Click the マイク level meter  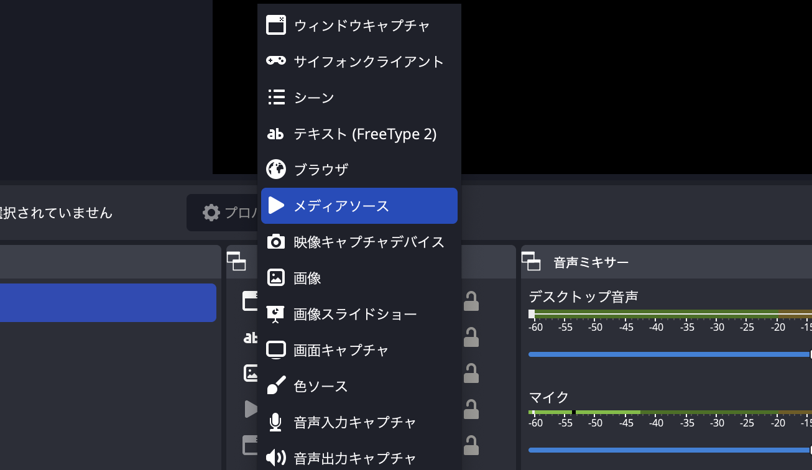[670, 412]
